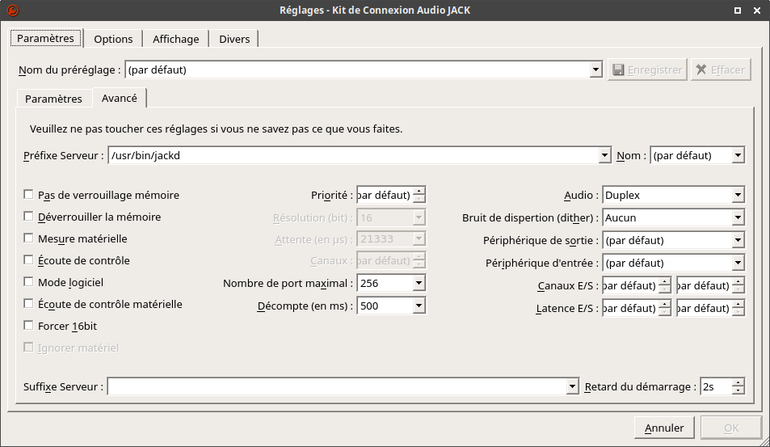The width and height of the screenshot is (770, 447).
Task: Open the Nom du préréglage dropdown
Action: (595, 70)
